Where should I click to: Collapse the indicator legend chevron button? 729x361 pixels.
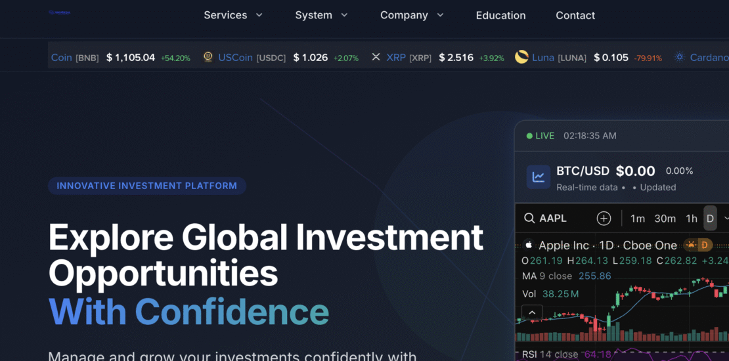[x=533, y=312]
